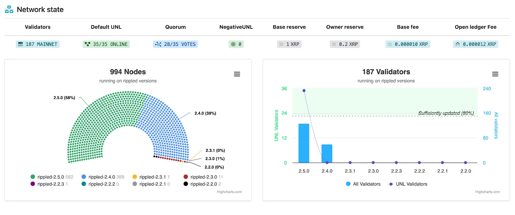Click the equals icon in 0.000010 XRP badge
This screenshot has width=515, height=215.
pos(390,44)
